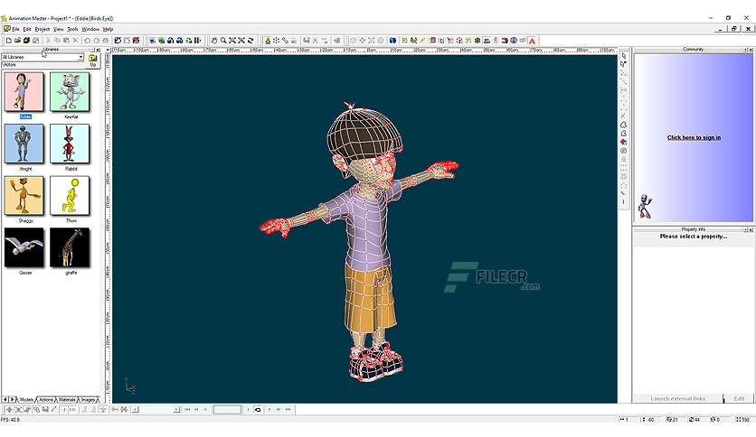This screenshot has width=756, height=437.
Task: Click the red flower toolbar icon
Action: click(x=477, y=41)
